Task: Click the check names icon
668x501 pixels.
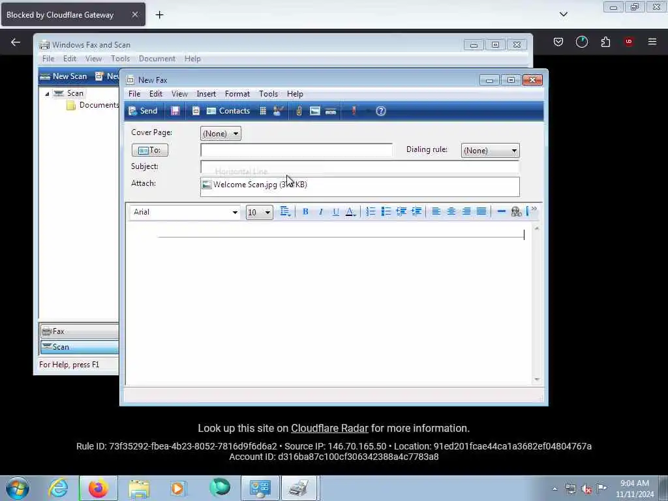Action: [278, 111]
